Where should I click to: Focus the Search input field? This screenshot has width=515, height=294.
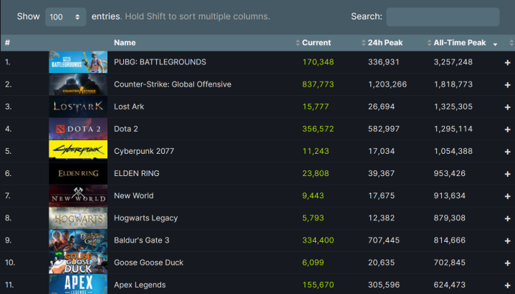(443, 16)
